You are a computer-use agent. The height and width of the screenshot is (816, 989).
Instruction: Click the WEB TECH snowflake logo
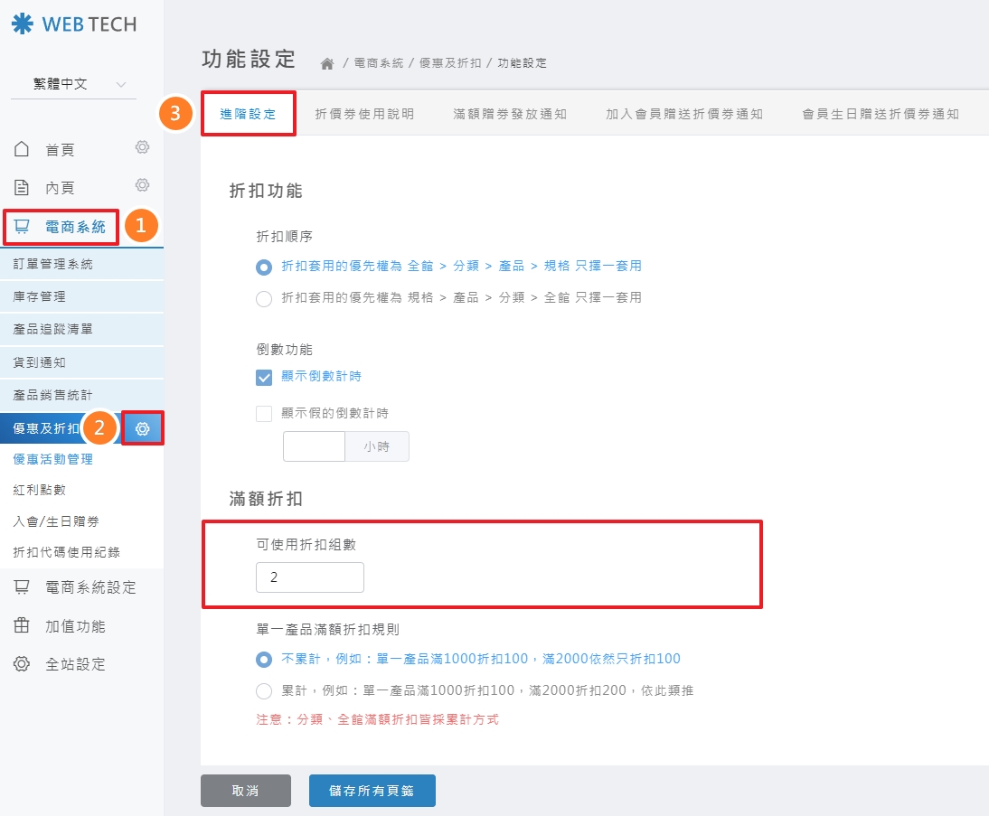coord(23,24)
